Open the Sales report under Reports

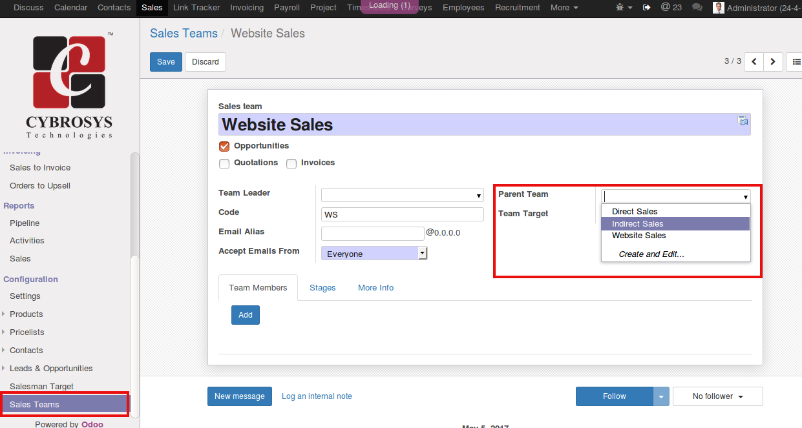20,259
